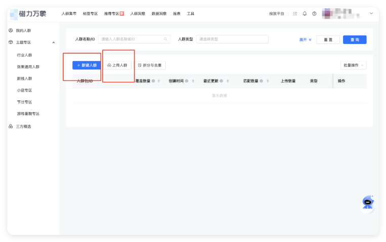The image size is (386, 242).
Task: Sort by 匹配数量 using its sort arrows
Action: tap(268, 81)
